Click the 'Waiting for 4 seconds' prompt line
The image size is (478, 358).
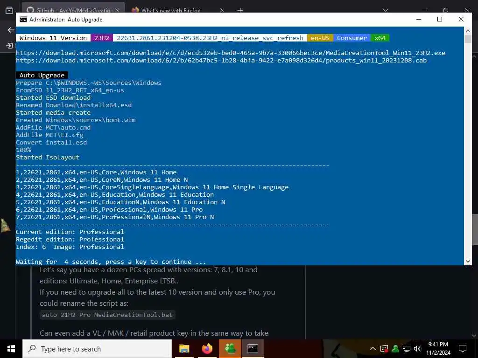[x=111, y=262]
